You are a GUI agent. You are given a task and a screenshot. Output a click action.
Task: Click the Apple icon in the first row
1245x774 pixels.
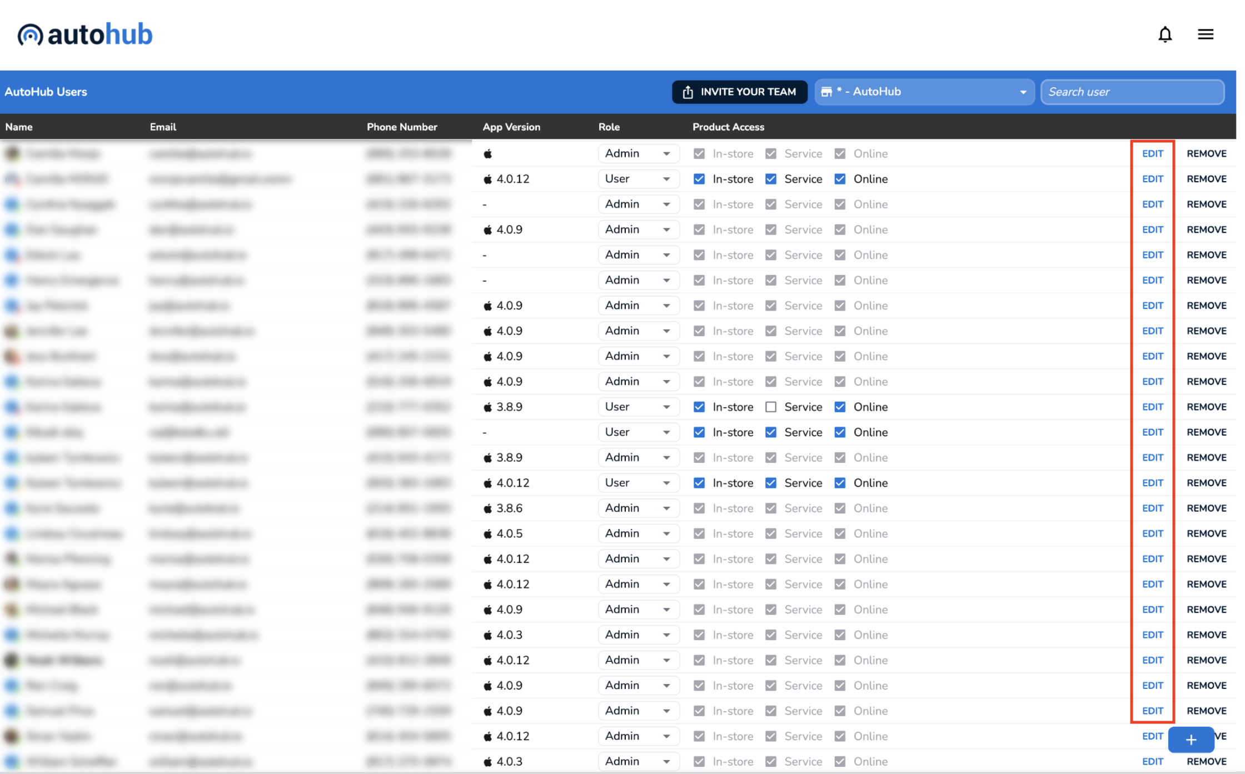[x=487, y=154]
